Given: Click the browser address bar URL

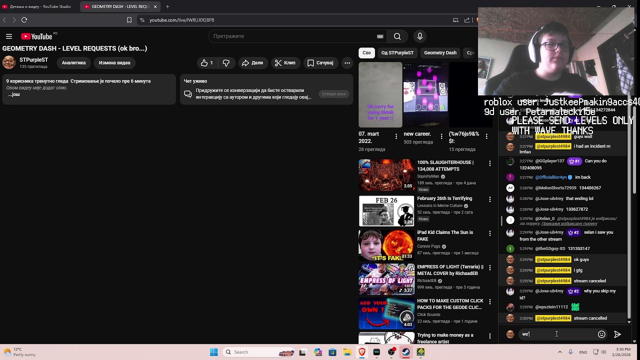Looking at the screenshot, I should pyautogui.click(x=181, y=20).
